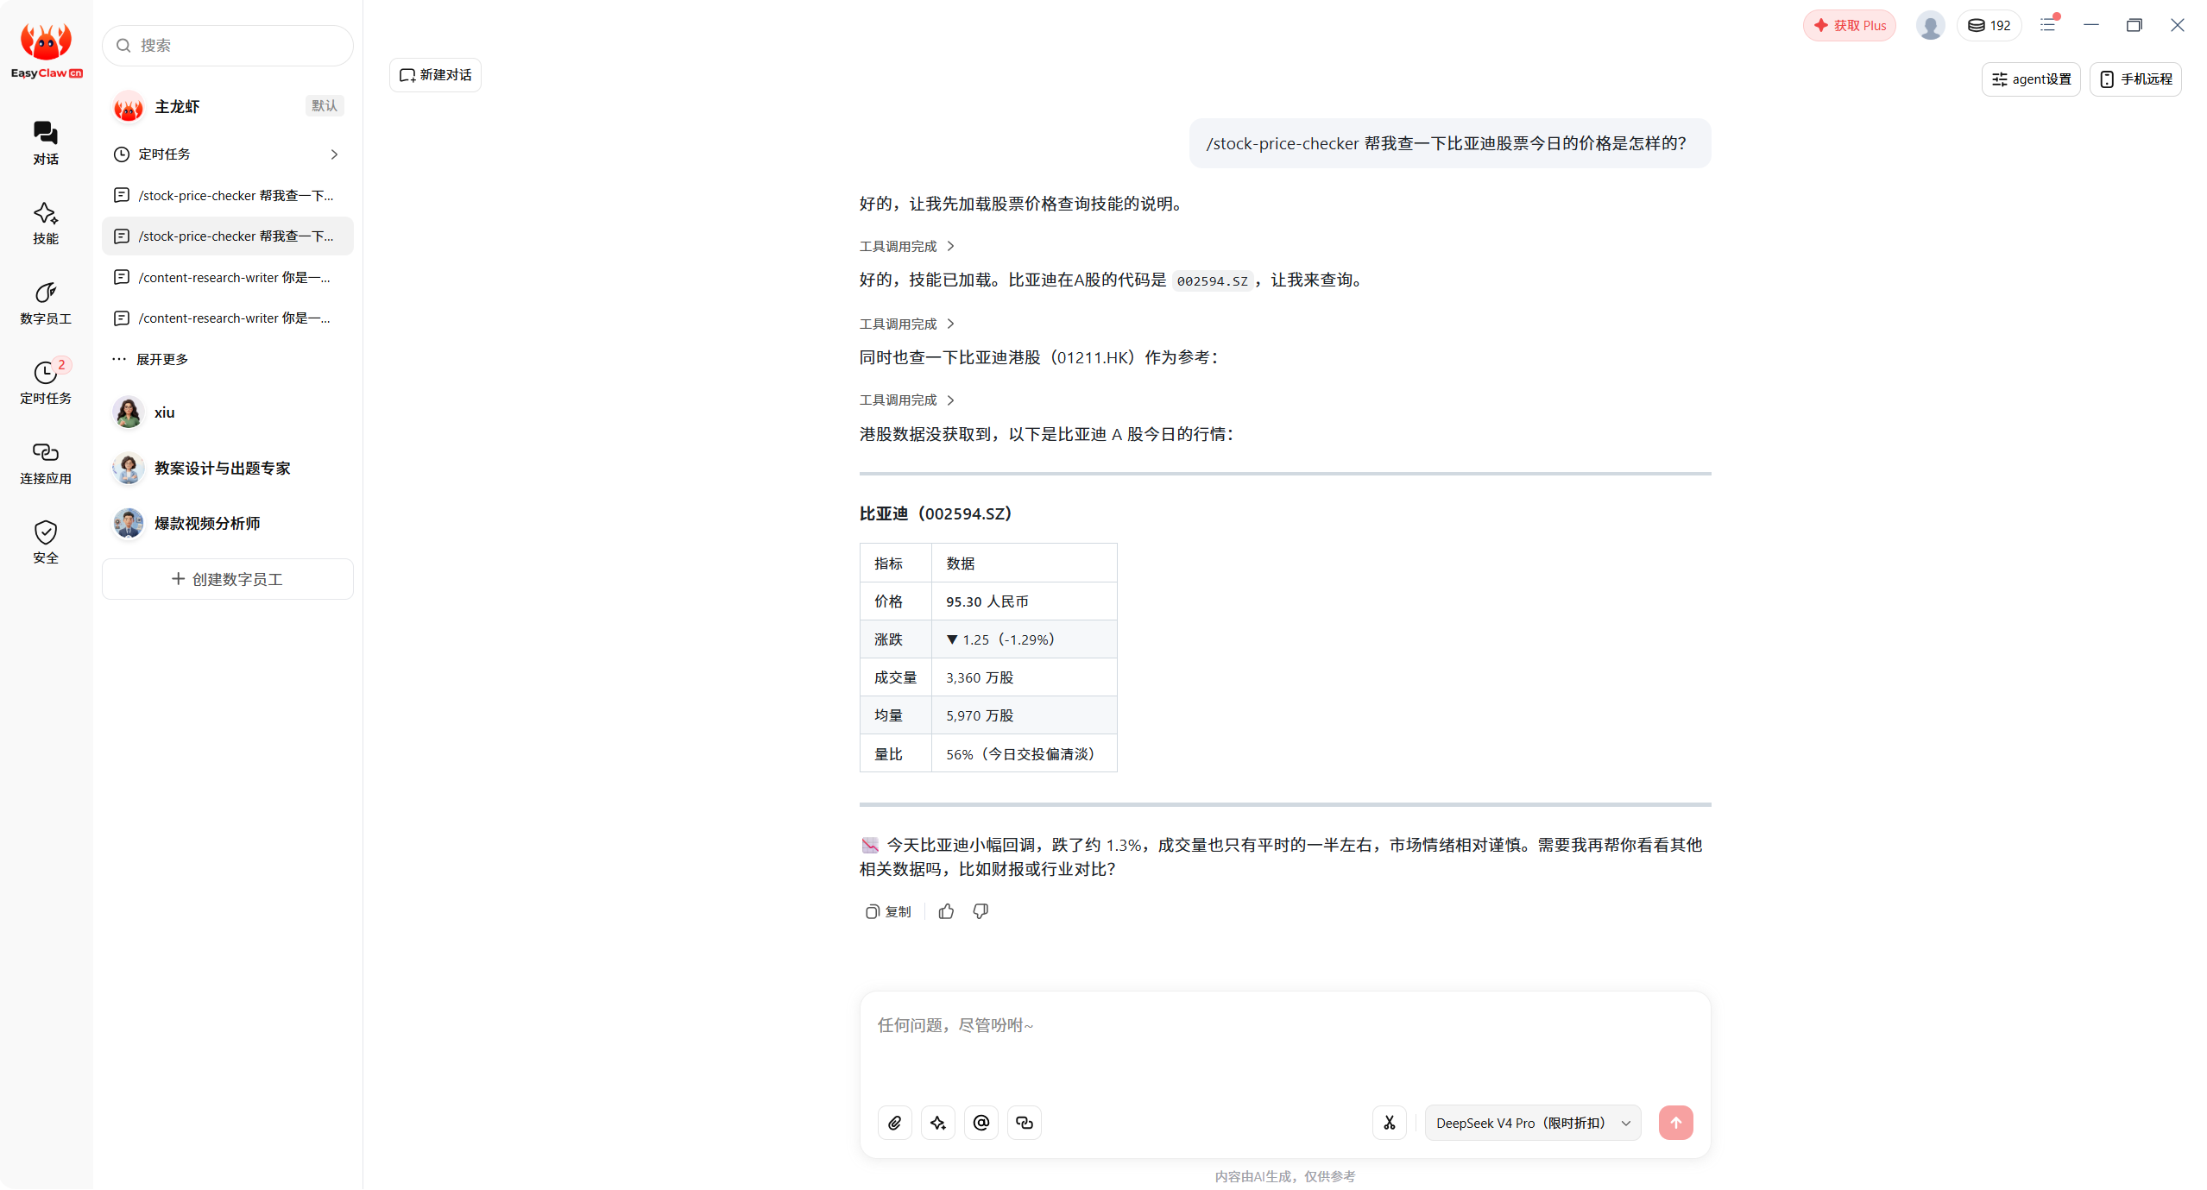Screen dimensions: 2207x1190
Task: Click the @ mention icon
Action: pos(981,1123)
